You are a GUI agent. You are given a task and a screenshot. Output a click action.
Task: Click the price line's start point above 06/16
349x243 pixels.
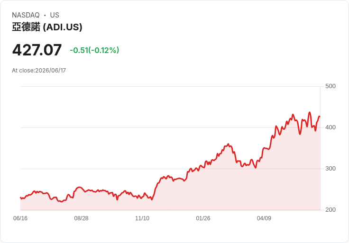pos(20,198)
